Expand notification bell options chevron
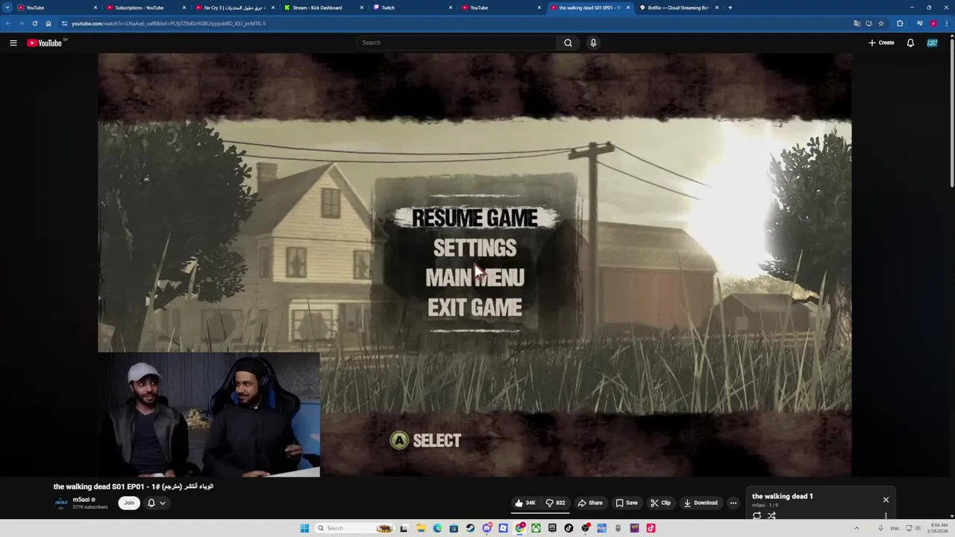The width and height of the screenshot is (955, 537). (162, 503)
